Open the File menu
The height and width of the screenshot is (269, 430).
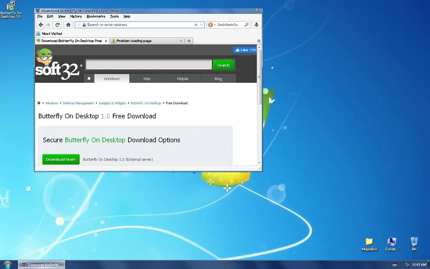point(40,16)
